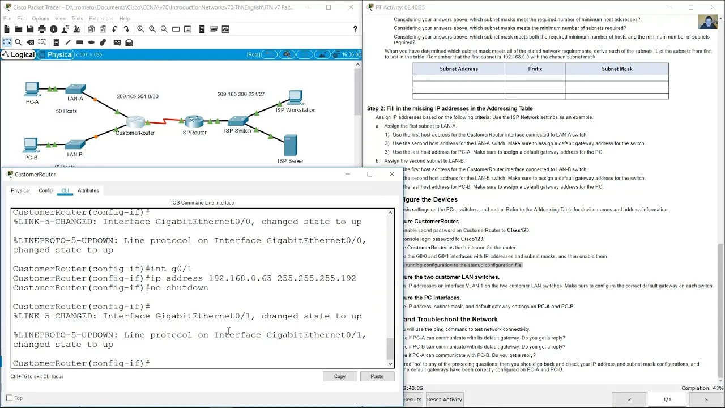Click the [Root] navigation label
Image resolution: width=725 pixels, height=408 pixels.
pos(254,54)
